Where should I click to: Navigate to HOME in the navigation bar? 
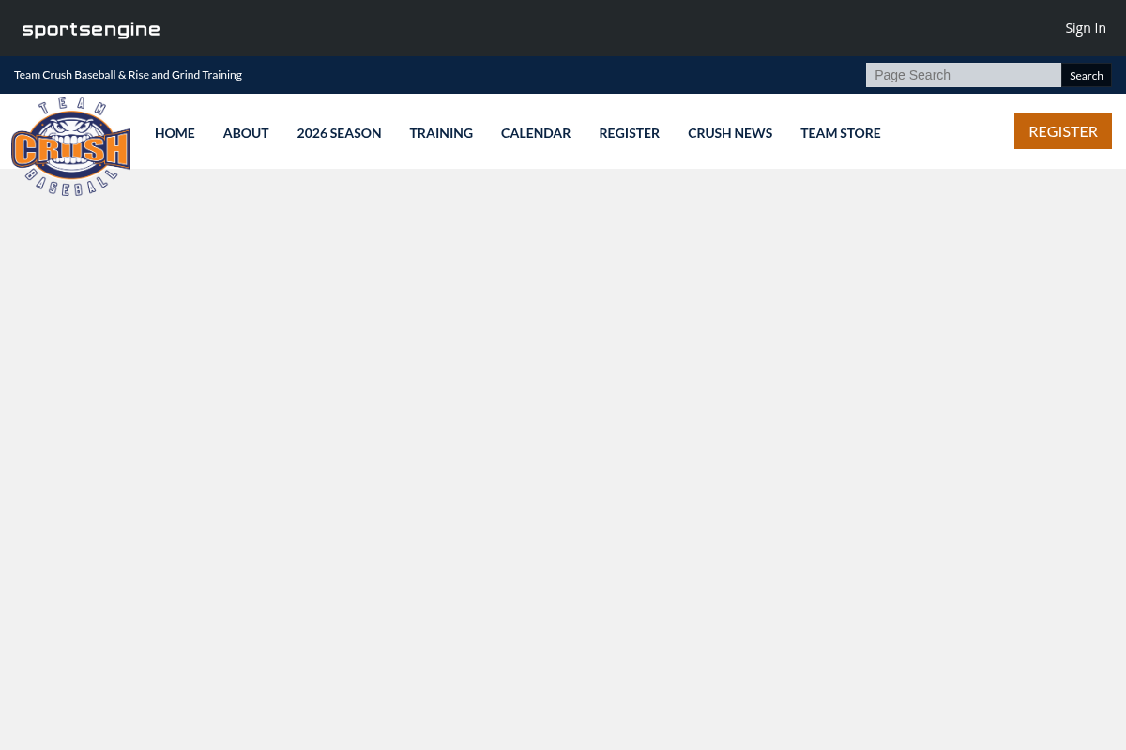coord(175,132)
